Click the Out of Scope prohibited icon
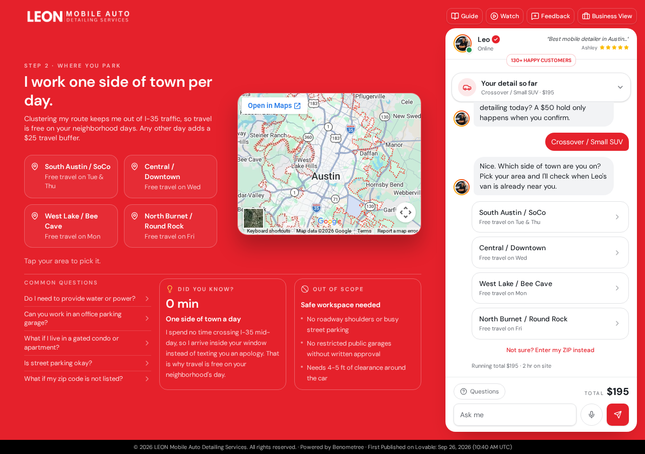 (x=305, y=289)
